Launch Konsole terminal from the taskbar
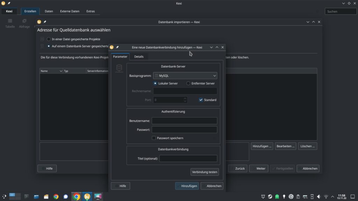 tap(27, 196)
